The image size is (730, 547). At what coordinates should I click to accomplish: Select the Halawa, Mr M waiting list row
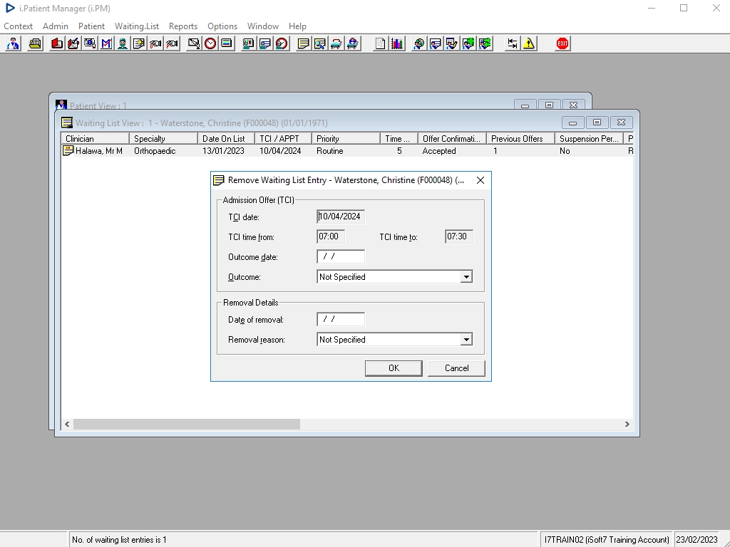coord(347,151)
